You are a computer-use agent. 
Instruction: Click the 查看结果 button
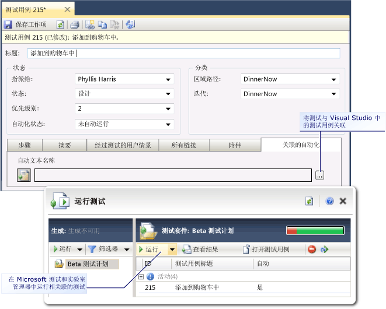[200, 250]
